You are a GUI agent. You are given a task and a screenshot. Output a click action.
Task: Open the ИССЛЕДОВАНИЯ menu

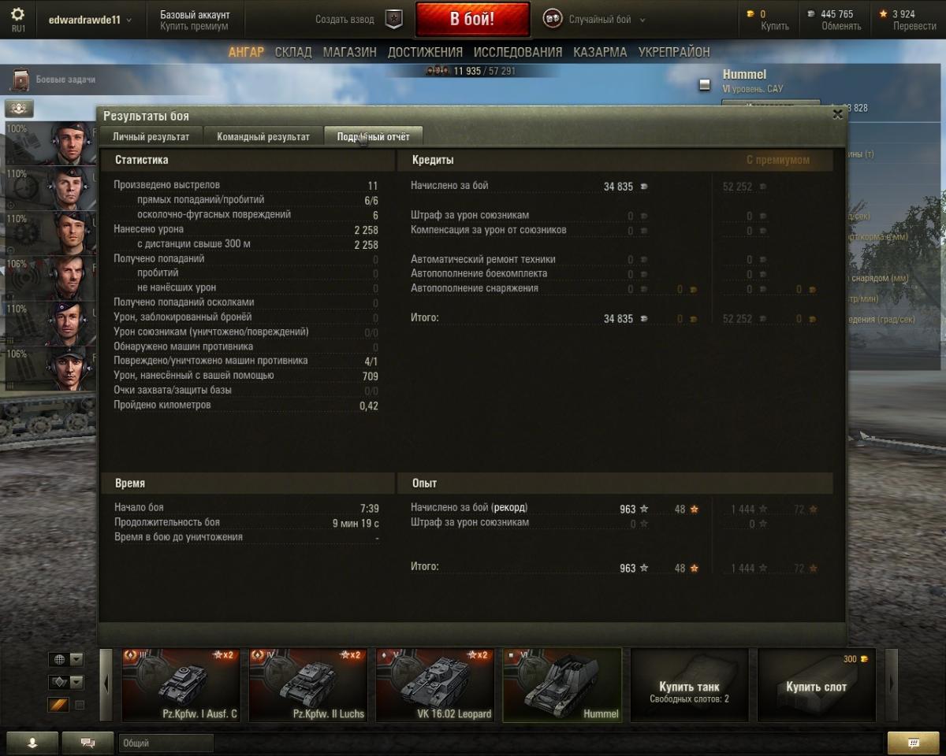[x=518, y=52]
